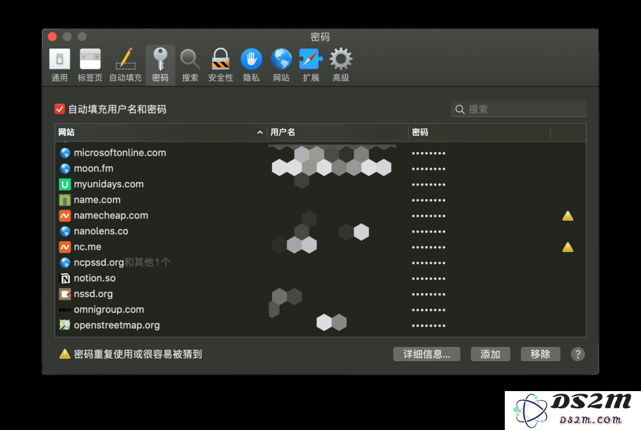
Task: Click the warning triangle on the nc.me row
Action: 568,247
